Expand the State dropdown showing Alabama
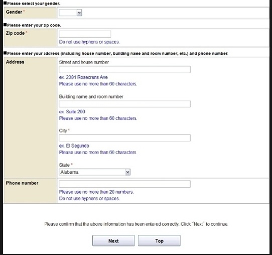Viewport: 272px width, 255px height. click(x=94, y=172)
